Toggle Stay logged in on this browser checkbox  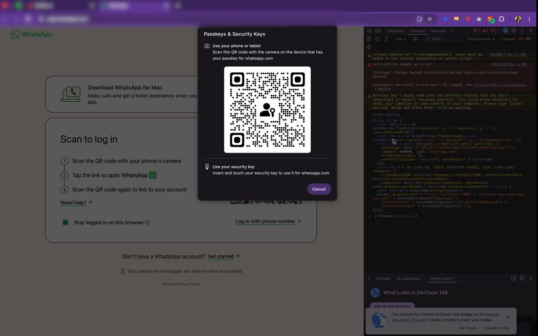(x=65, y=223)
